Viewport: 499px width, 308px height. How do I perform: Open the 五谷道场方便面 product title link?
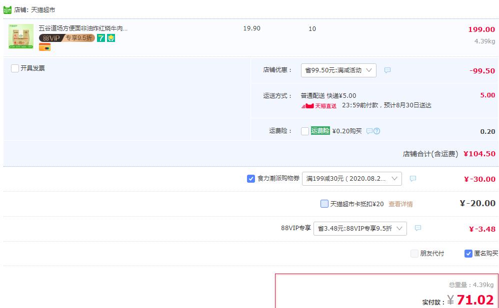pos(83,28)
